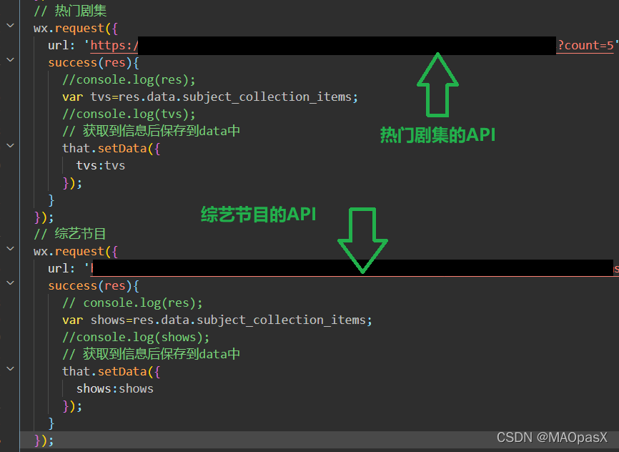Fold the success callback that declares var tvs
Screen dimensions: 619x452
[x=10, y=60]
